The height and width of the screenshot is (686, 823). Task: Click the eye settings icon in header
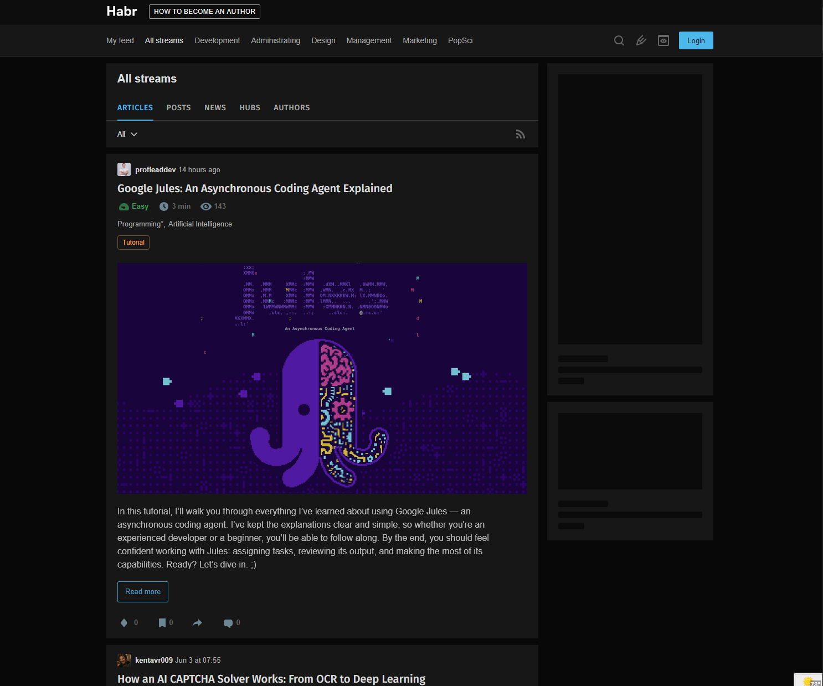663,40
